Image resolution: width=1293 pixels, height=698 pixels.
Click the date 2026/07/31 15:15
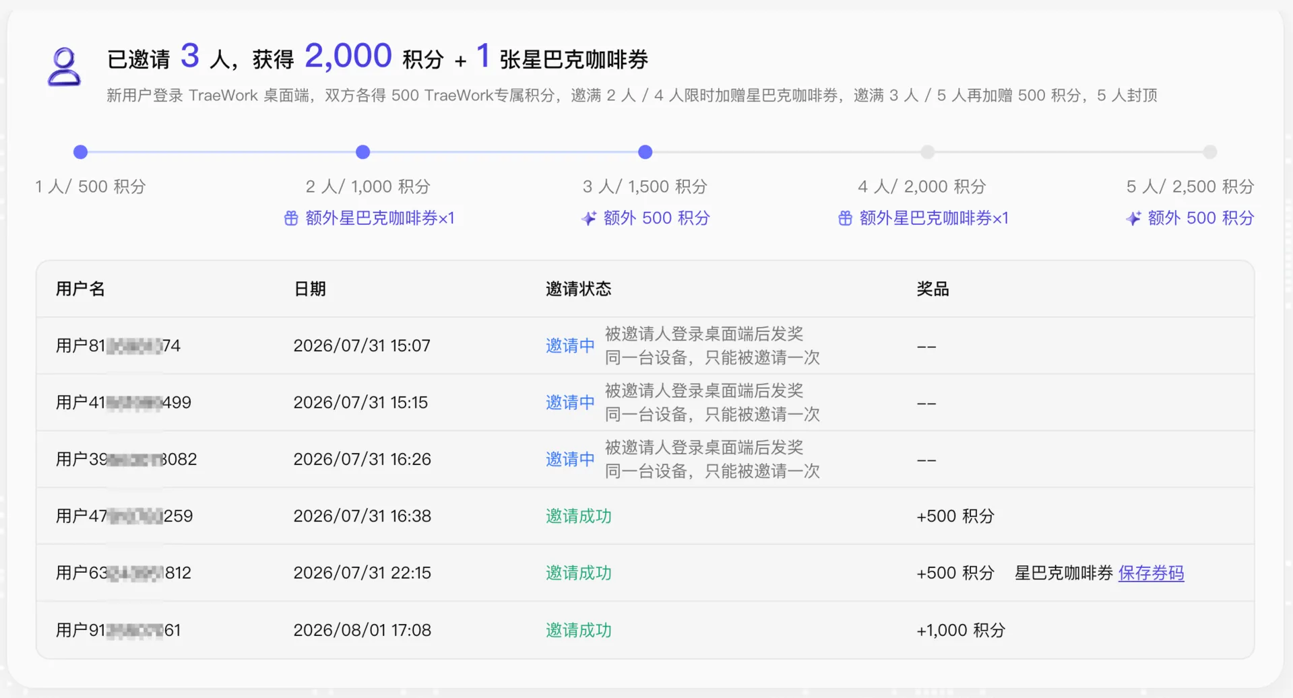tap(360, 403)
